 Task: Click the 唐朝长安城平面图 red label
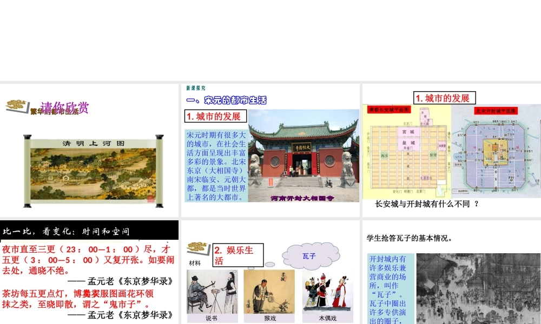point(389,110)
